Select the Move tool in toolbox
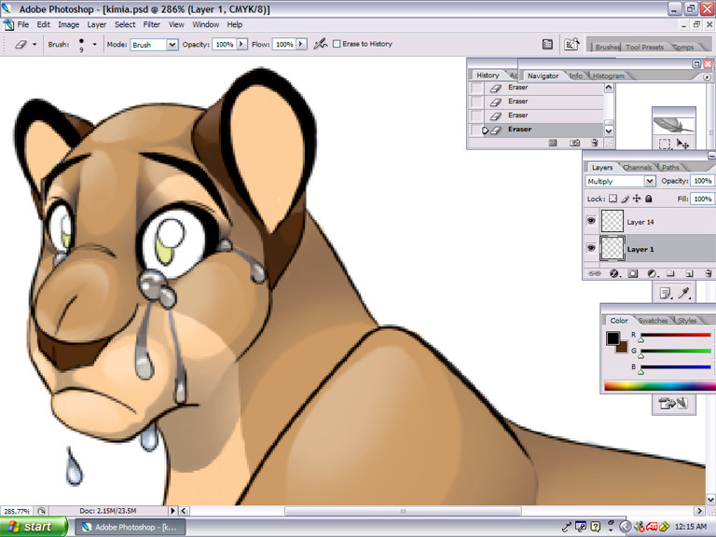The image size is (716, 537). click(683, 144)
